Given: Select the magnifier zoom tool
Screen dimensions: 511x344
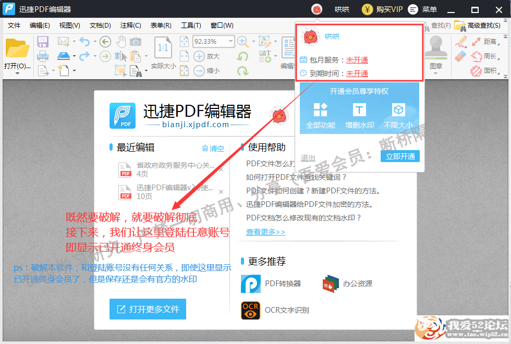Looking at the screenshot, I should tap(242, 41).
